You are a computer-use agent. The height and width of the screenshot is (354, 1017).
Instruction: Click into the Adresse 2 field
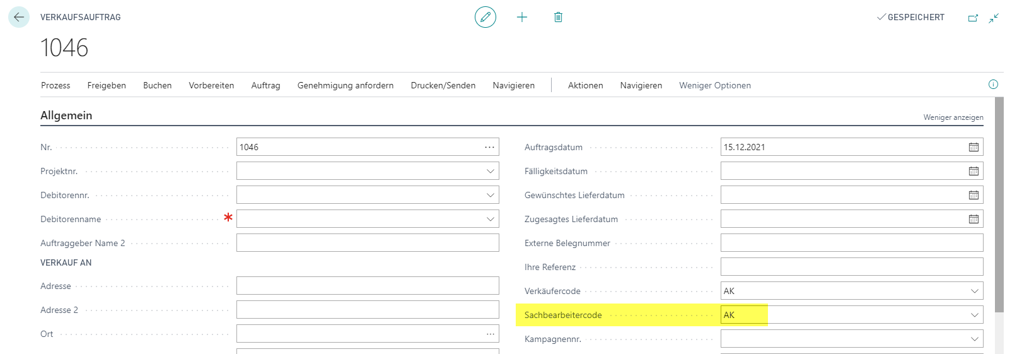click(x=368, y=310)
